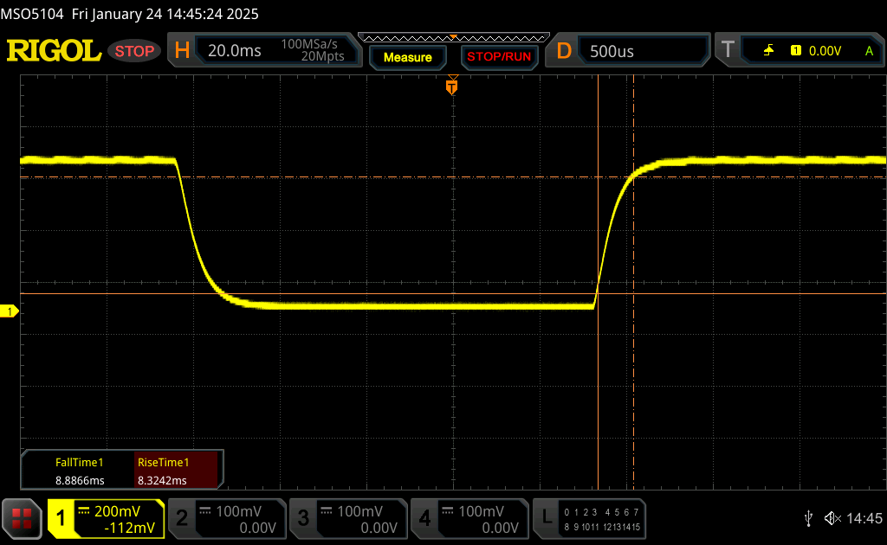Click the trigger source channel 1 badge

click(x=796, y=51)
